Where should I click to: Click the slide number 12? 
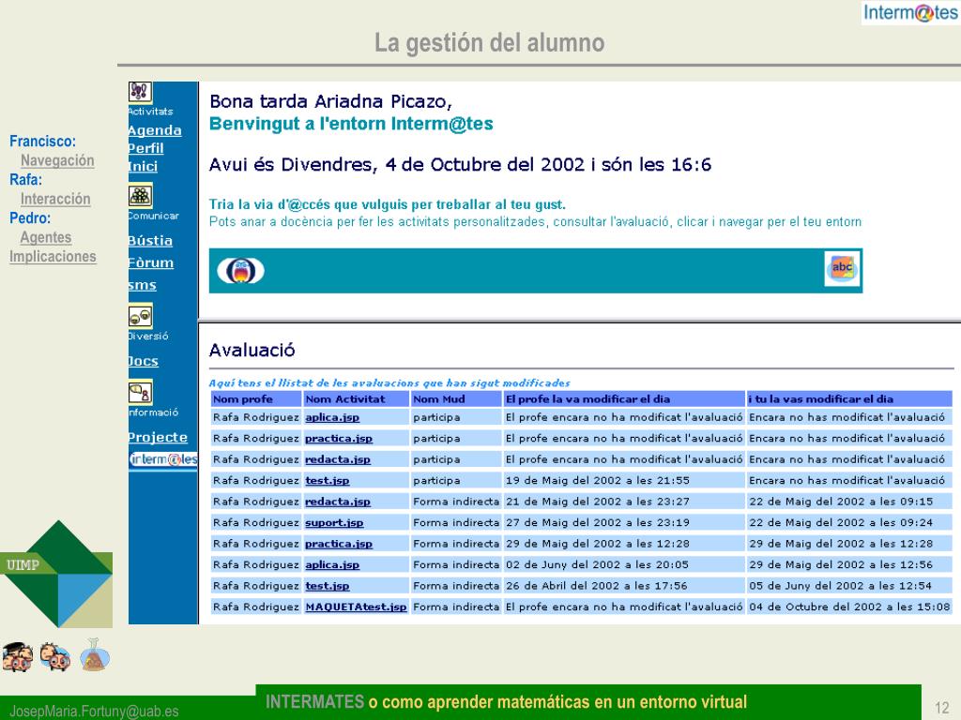tap(942, 708)
